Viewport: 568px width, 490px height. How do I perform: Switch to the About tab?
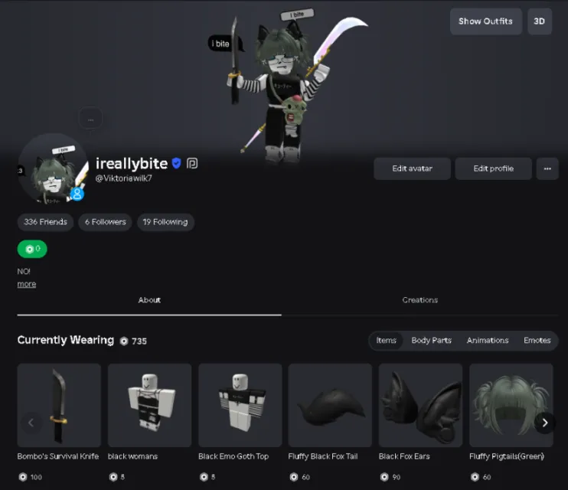(x=149, y=300)
